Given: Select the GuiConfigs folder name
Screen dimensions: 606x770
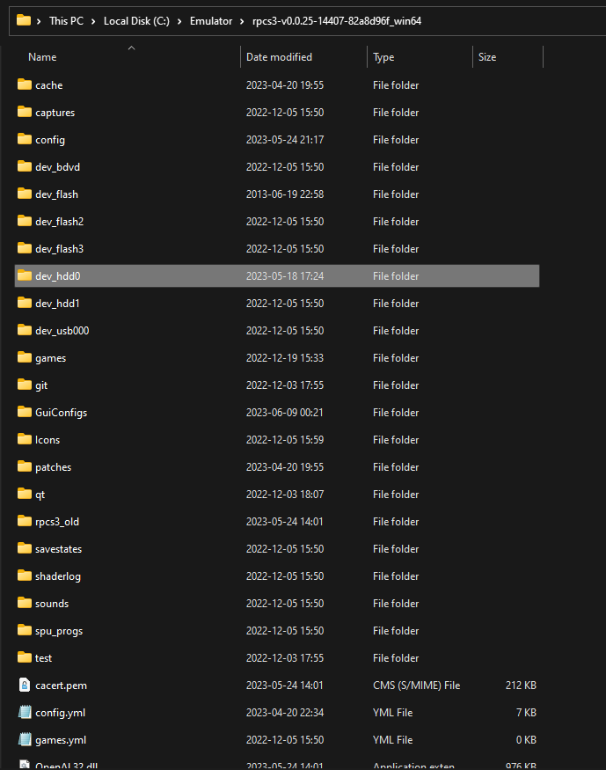Looking at the screenshot, I should 62,413.
